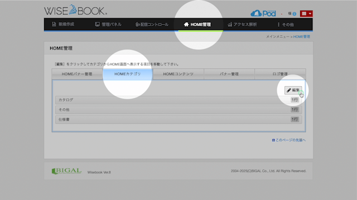Switch to the ロゴ管理 tab
357x200 pixels.
click(x=280, y=74)
